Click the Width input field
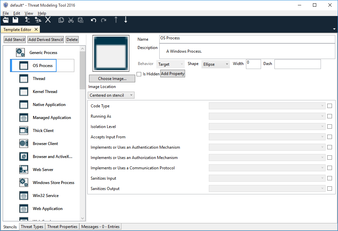 tap(253, 64)
